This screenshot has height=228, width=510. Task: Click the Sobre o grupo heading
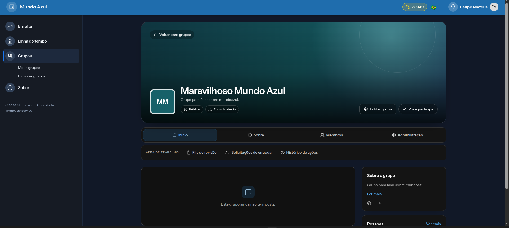pyautogui.click(x=381, y=176)
